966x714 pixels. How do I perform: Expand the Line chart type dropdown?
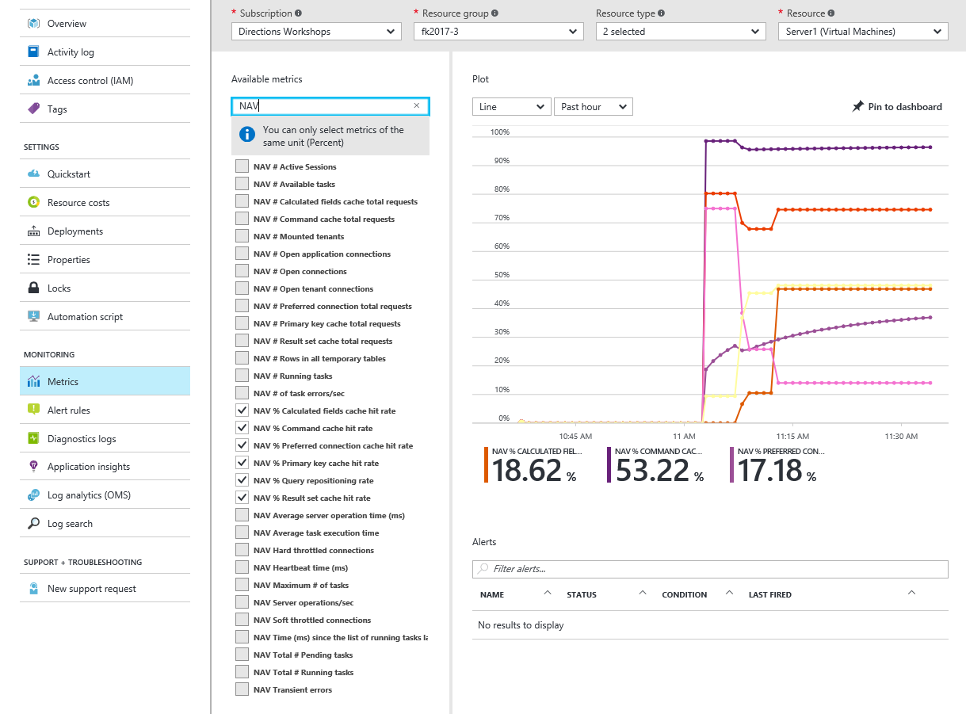pos(511,107)
